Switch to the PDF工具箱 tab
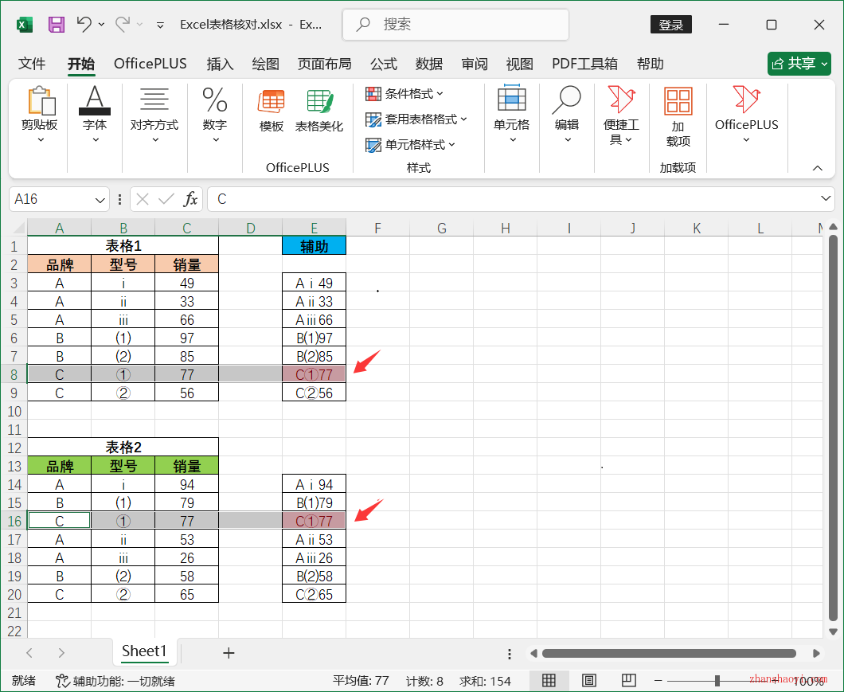Image resolution: width=844 pixels, height=692 pixels. 584,64
